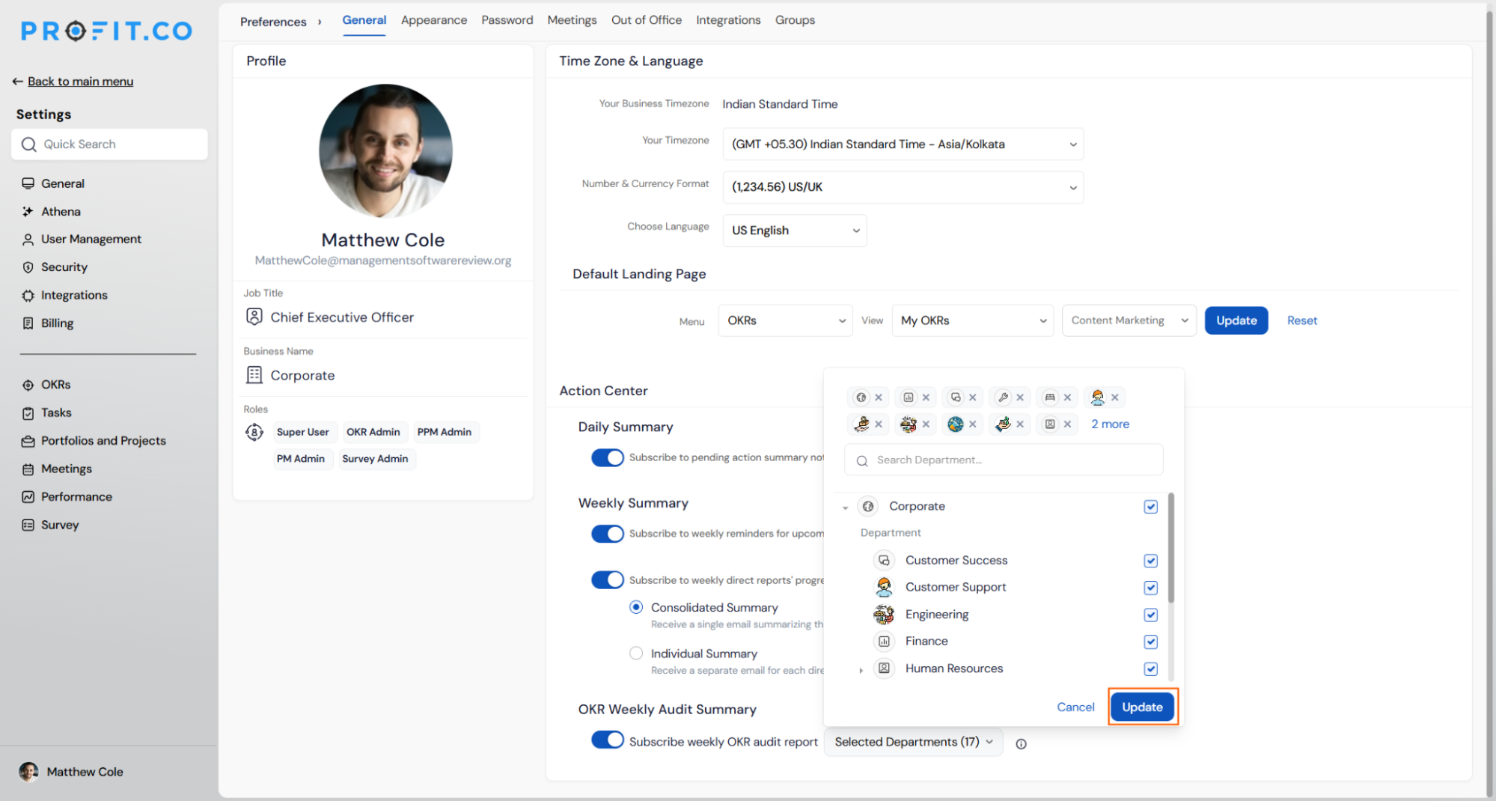The height and width of the screenshot is (801, 1496).
Task: Remove the chat-bubbles icon department chip
Action: tap(973, 398)
